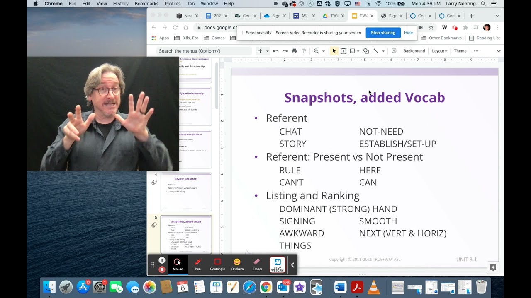Screen dimensions: 531x298
Task: Activate the Select cursor tool
Action: [x=334, y=51]
